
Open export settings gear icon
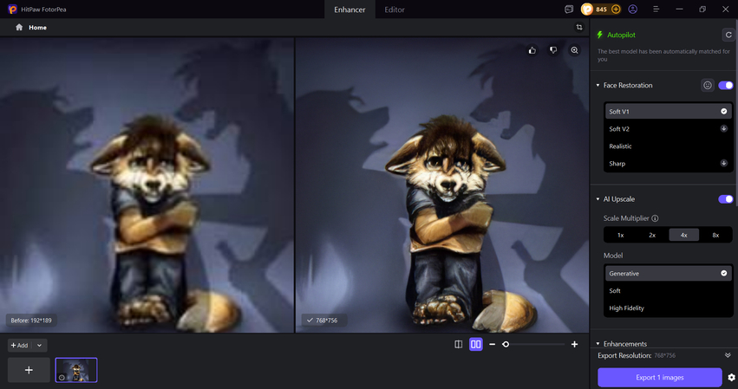tap(731, 377)
